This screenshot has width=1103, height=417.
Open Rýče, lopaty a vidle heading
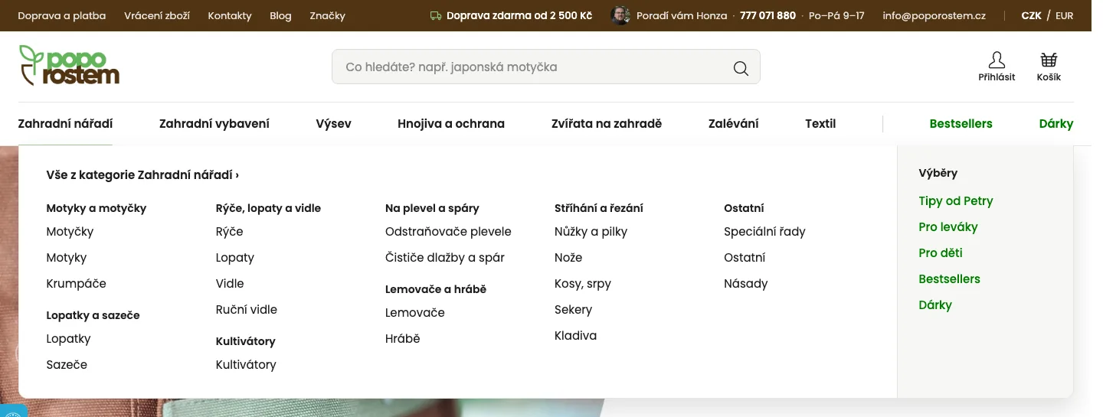coord(268,208)
